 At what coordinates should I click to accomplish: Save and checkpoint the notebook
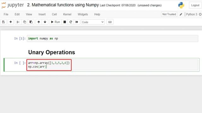3,22
